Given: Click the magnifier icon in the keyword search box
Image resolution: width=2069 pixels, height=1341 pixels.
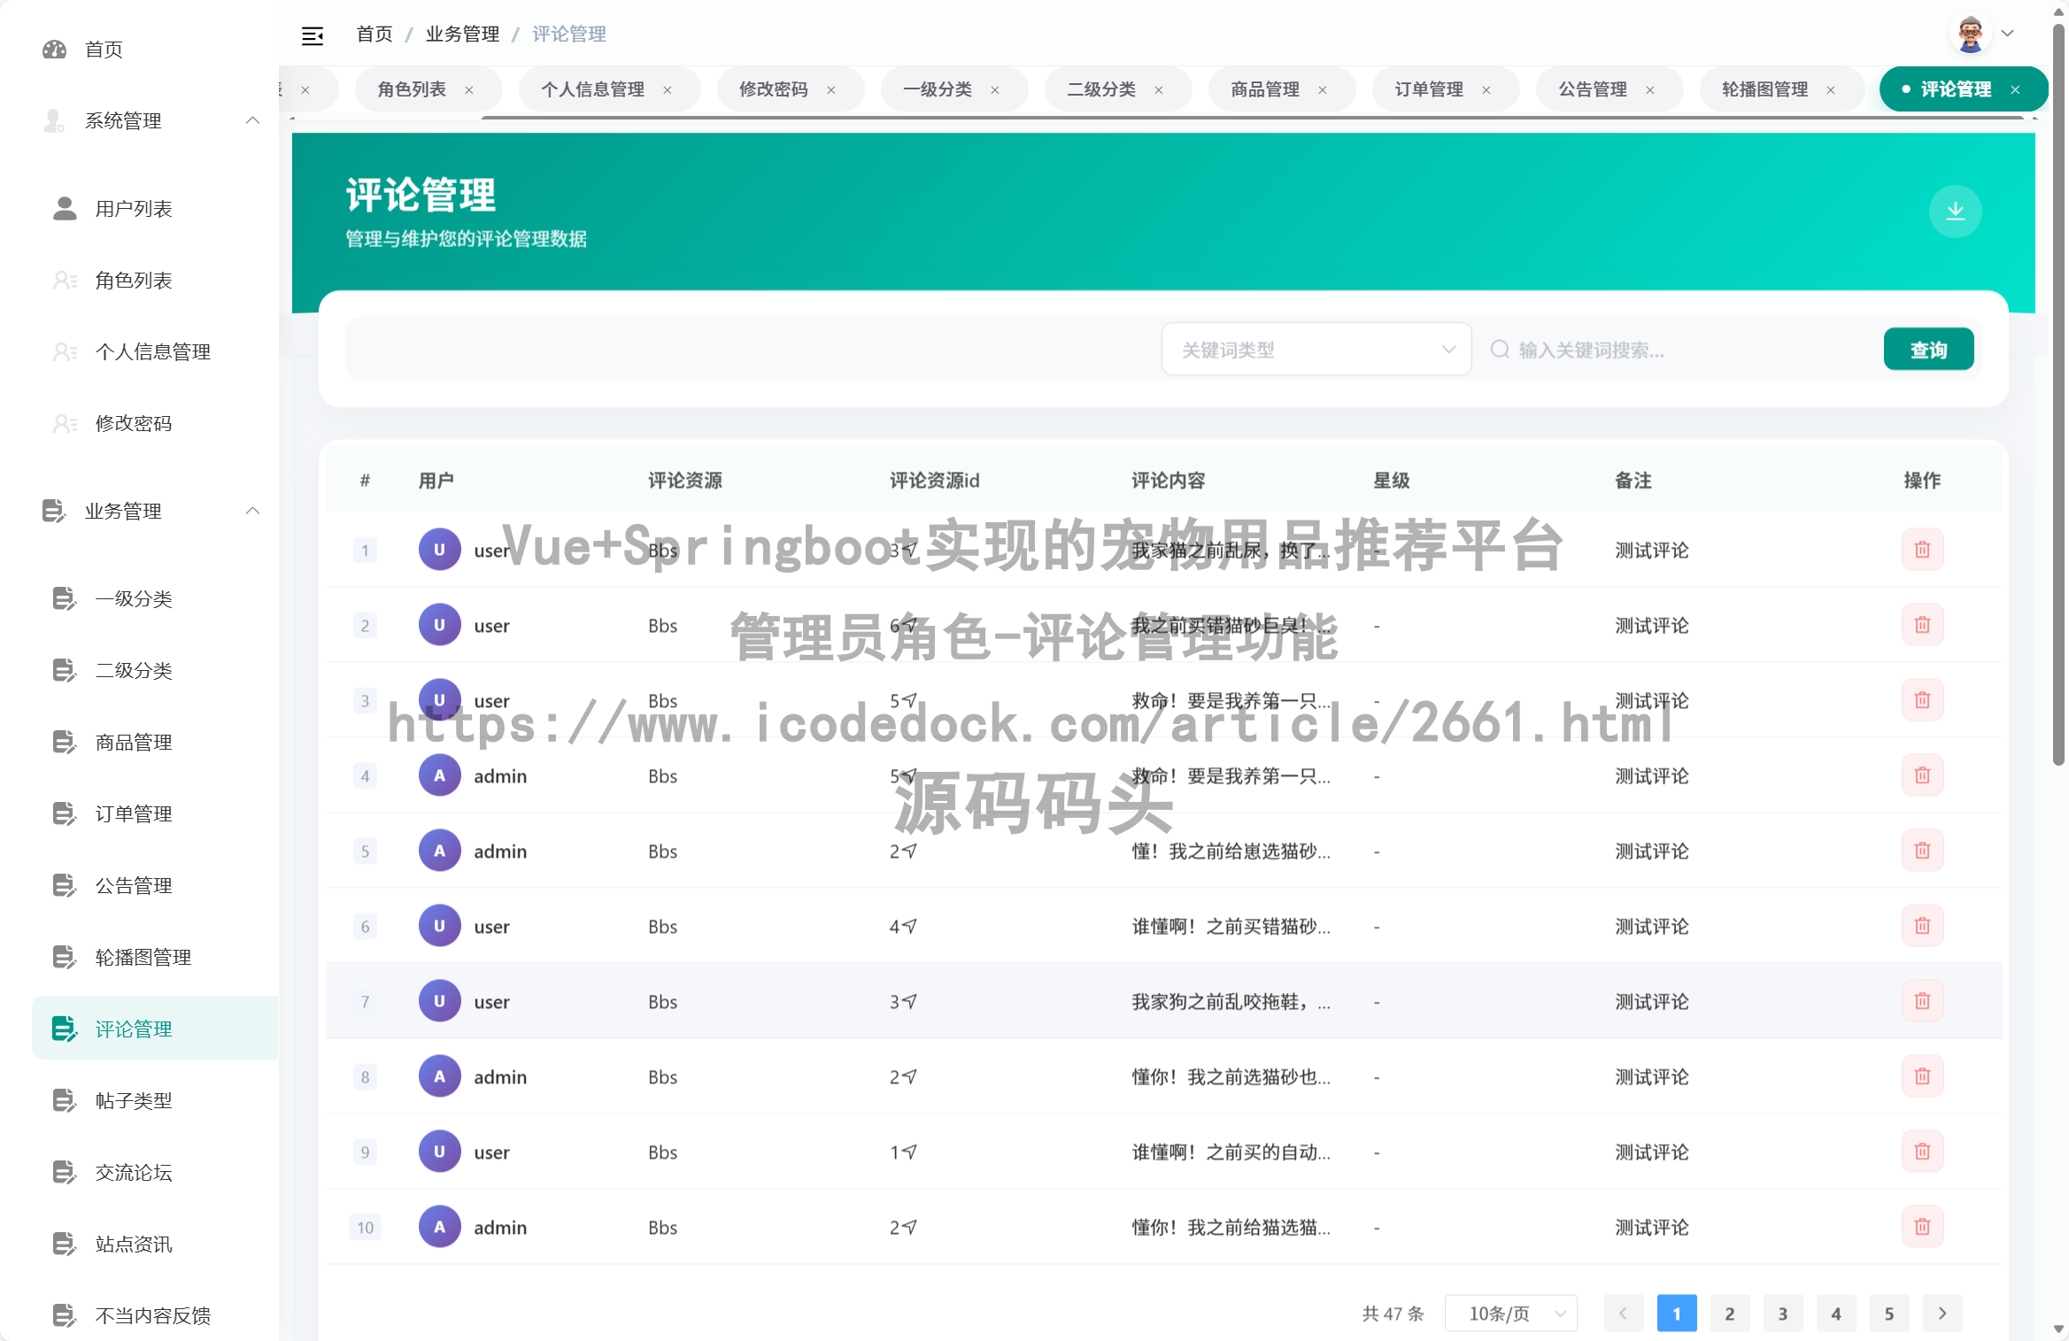Looking at the screenshot, I should 1499,349.
